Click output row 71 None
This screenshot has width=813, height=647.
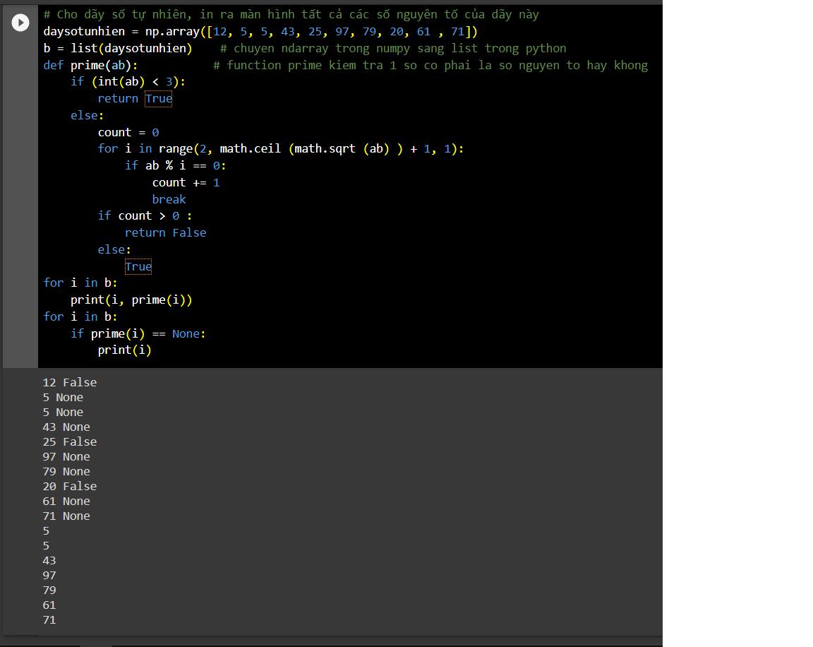click(66, 516)
